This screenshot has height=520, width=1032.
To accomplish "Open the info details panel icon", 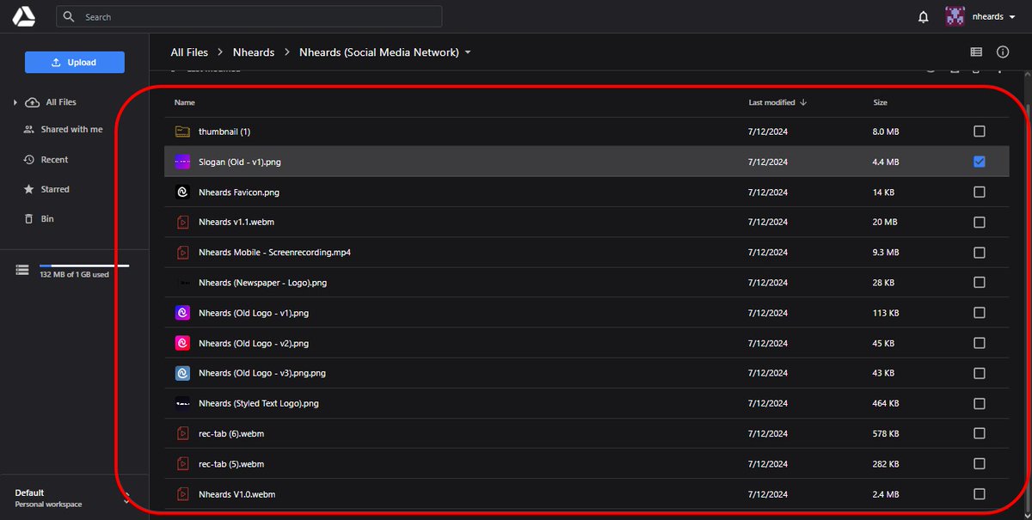I will point(1003,52).
